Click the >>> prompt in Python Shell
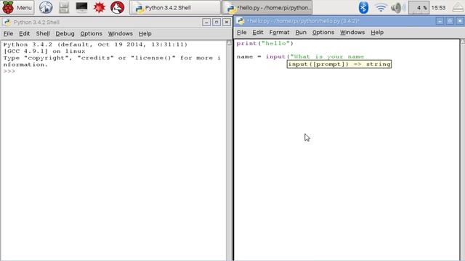Screen dimensions: 465x261 click(x=9, y=71)
